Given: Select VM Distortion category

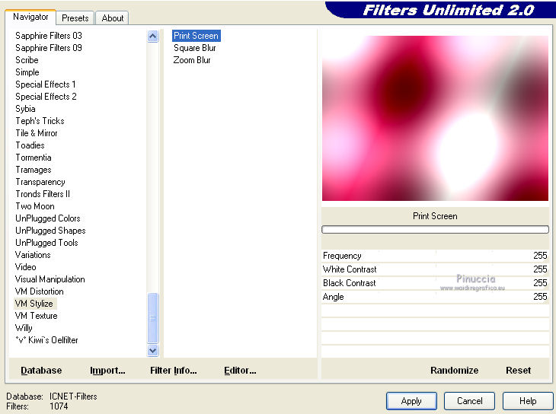Looking at the screenshot, I should click(x=39, y=291).
